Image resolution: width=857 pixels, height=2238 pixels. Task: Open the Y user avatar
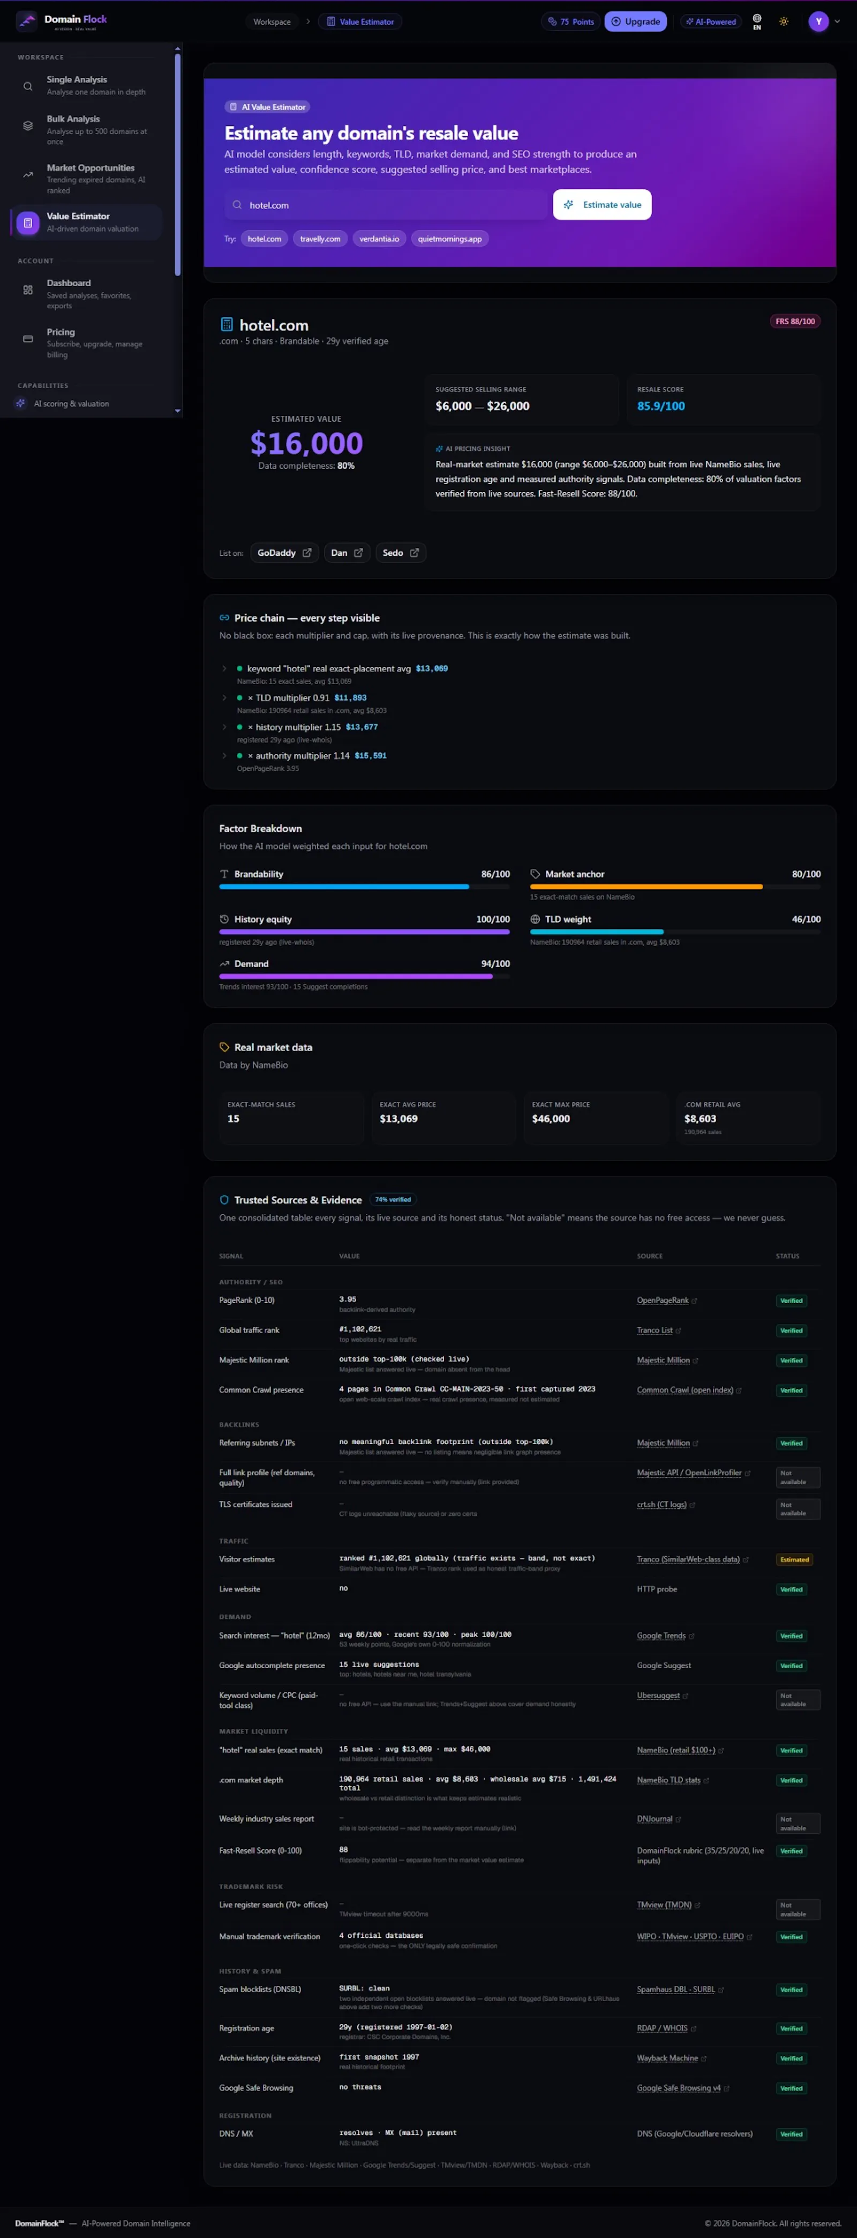click(x=818, y=22)
